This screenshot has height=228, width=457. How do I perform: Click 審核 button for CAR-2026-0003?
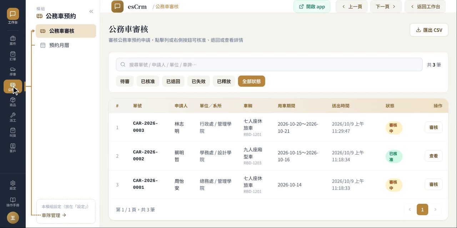pyautogui.click(x=433, y=127)
